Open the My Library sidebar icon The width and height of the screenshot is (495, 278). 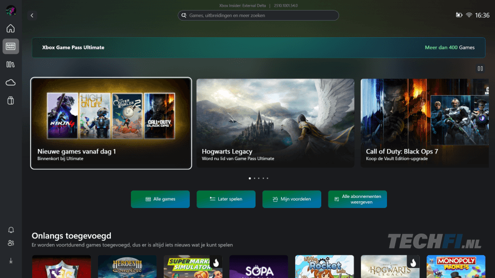pos(11,64)
